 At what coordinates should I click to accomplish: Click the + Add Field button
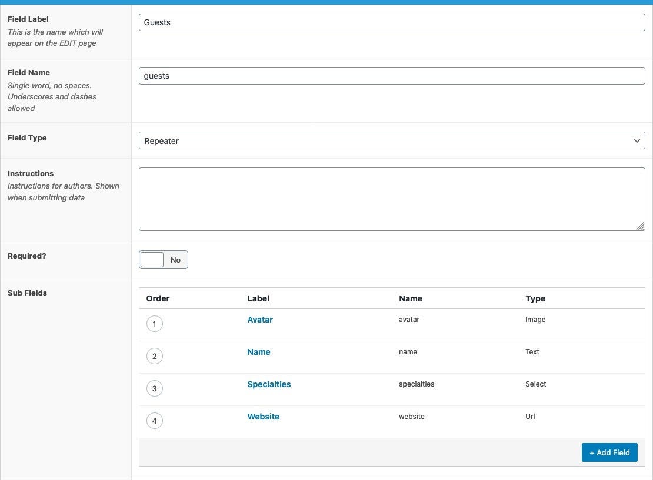coord(609,452)
